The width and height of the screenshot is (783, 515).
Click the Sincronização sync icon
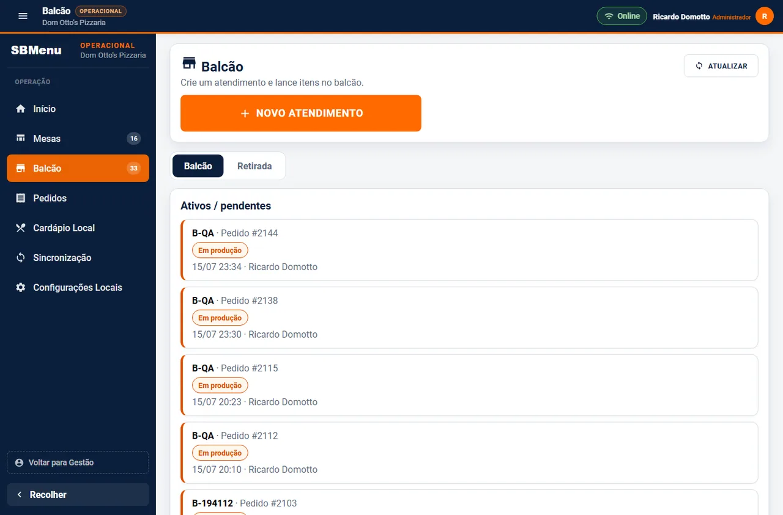coord(21,258)
